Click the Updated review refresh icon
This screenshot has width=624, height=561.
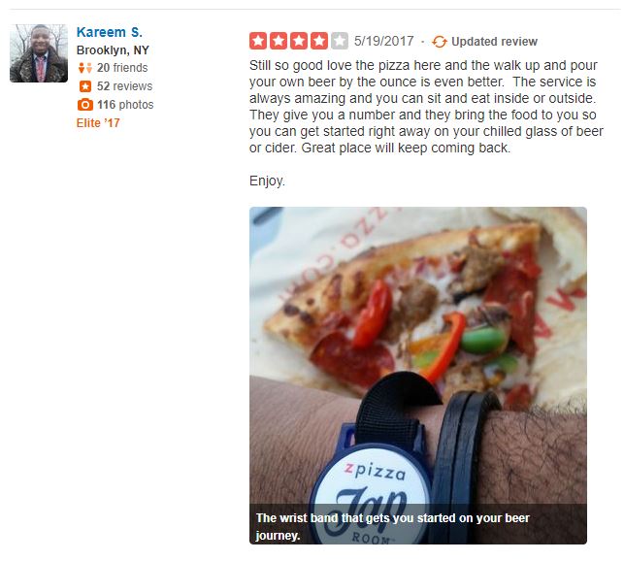[x=440, y=42]
